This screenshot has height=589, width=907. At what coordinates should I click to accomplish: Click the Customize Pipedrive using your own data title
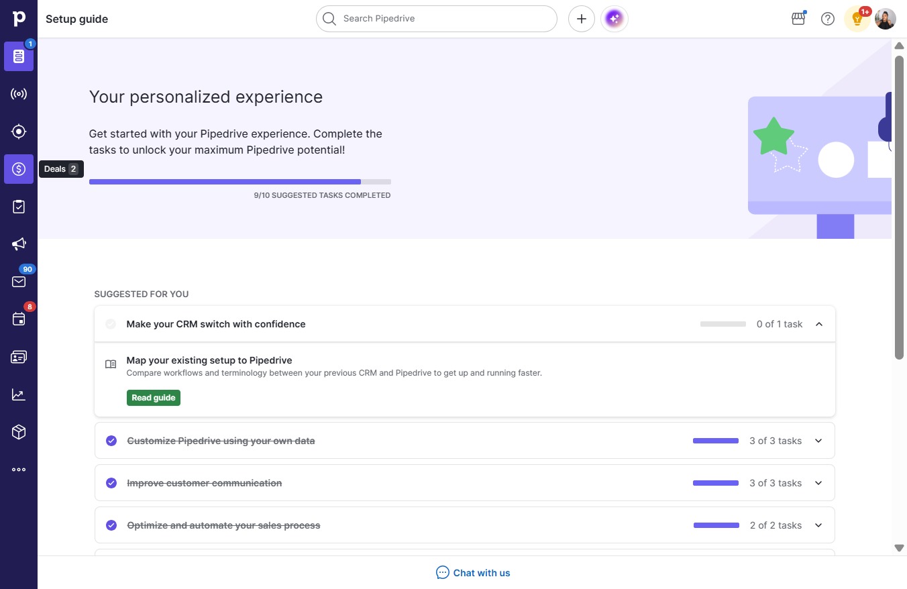(221, 441)
